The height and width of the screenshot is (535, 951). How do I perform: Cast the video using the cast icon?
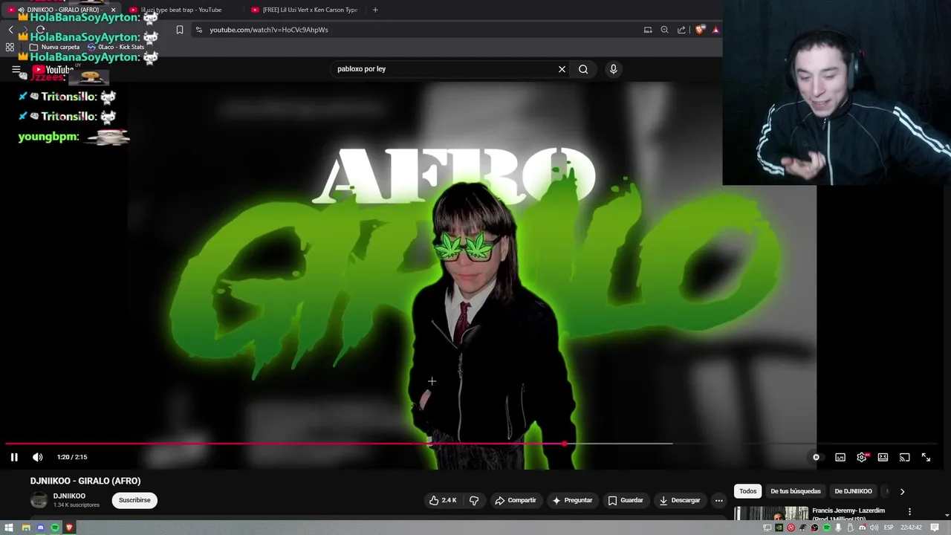pos(904,457)
